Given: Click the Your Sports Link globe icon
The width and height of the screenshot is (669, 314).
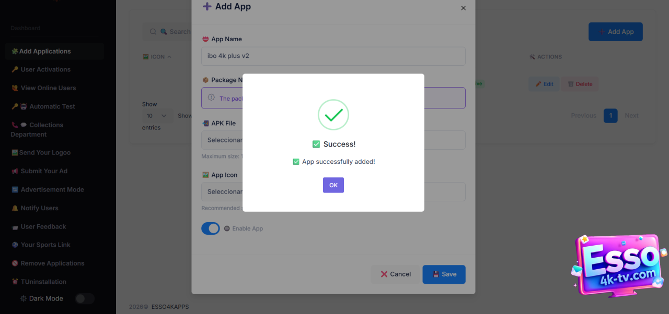Looking at the screenshot, I should (x=15, y=245).
